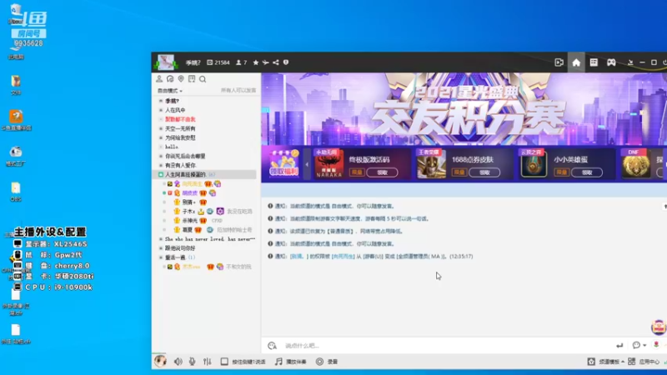Open the 自由模式 mode dropdown
The height and width of the screenshot is (375, 667).
coord(170,91)
